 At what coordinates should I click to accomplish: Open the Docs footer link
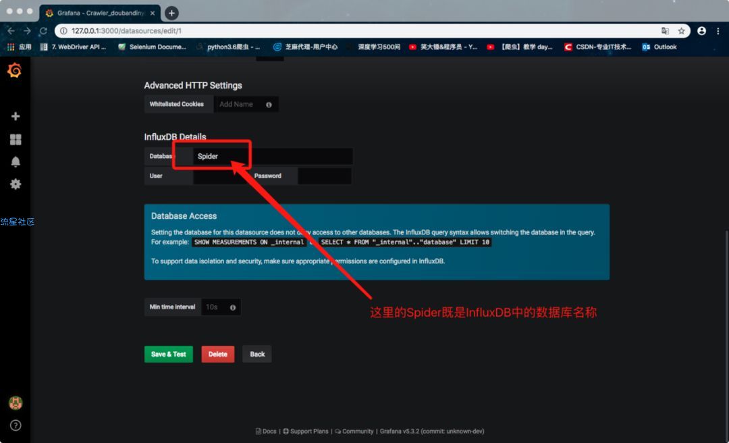266,432
